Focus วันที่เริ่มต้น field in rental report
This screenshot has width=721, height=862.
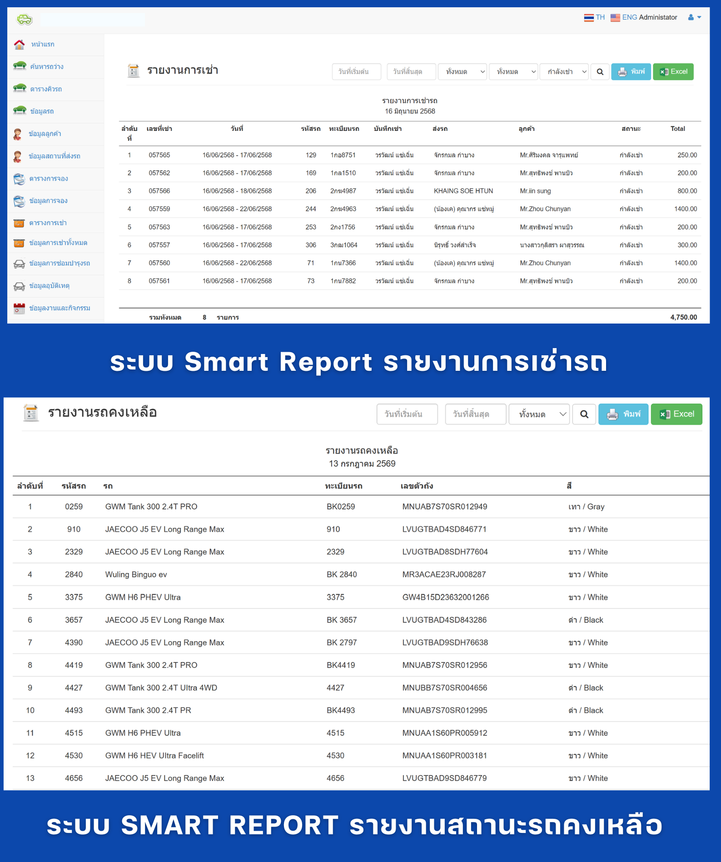pos(357,72)
